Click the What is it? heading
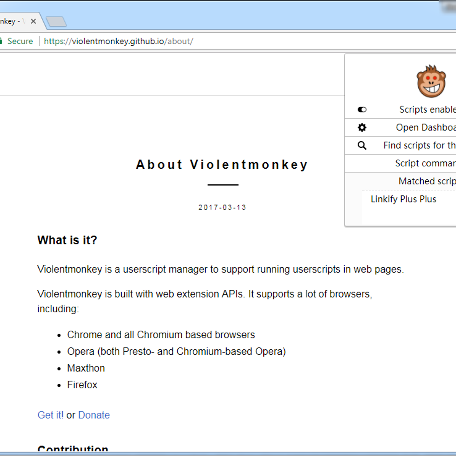 [67, 240]
